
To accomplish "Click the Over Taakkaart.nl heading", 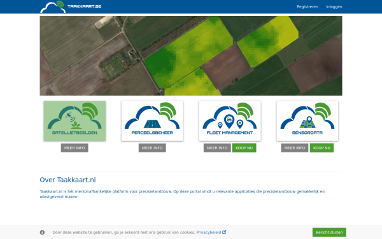I will coord(67,180).
